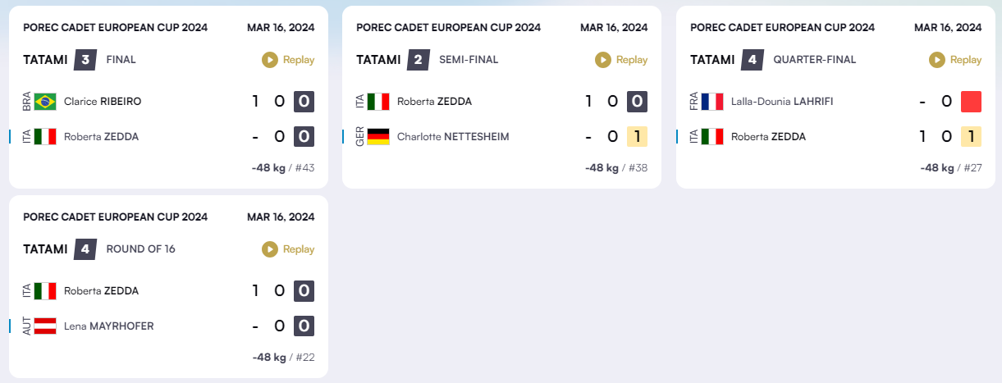This screenshot has width=1002, height=383.
Task: Select the Austria flag next to Lena Mayrhofer
Action: 45,326
